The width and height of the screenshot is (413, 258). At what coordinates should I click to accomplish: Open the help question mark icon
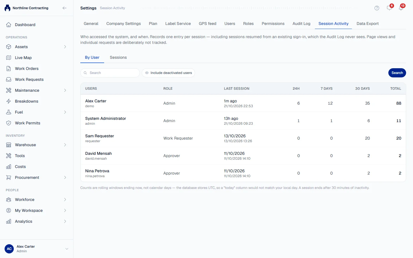click(x=377, y=8)
